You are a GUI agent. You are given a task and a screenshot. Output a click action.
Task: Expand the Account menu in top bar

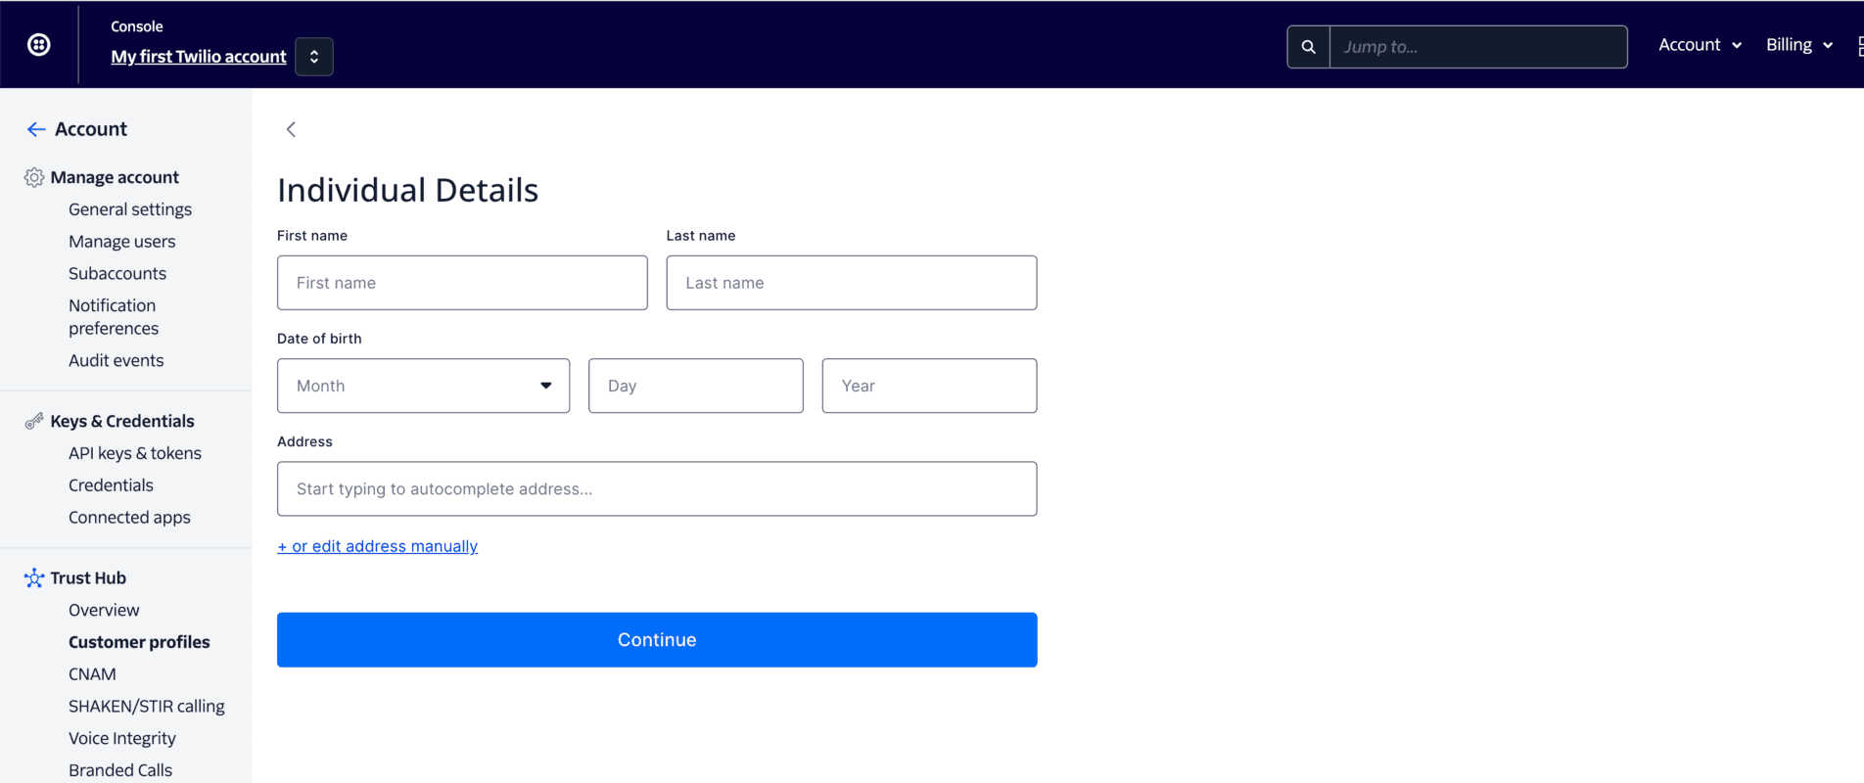pos(1700,45)
